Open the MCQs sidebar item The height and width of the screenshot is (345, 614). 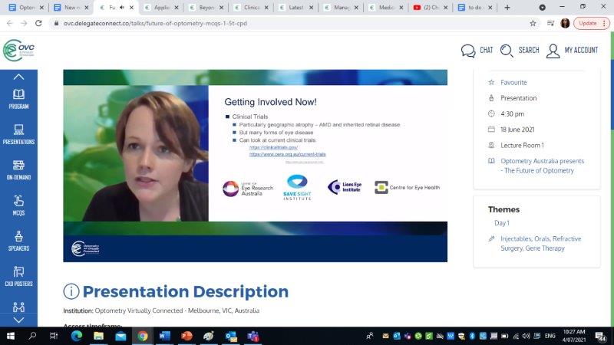click(18, 205)
